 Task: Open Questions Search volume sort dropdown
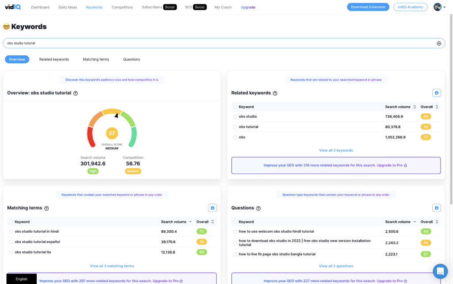[415, 222]
